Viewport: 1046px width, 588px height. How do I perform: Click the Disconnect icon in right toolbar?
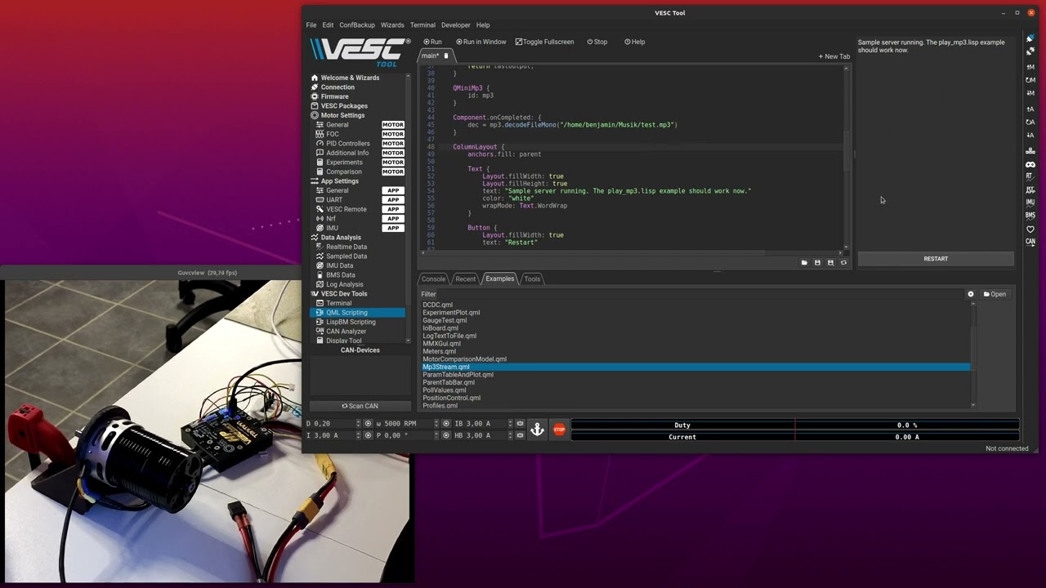tap(1030, 51)
